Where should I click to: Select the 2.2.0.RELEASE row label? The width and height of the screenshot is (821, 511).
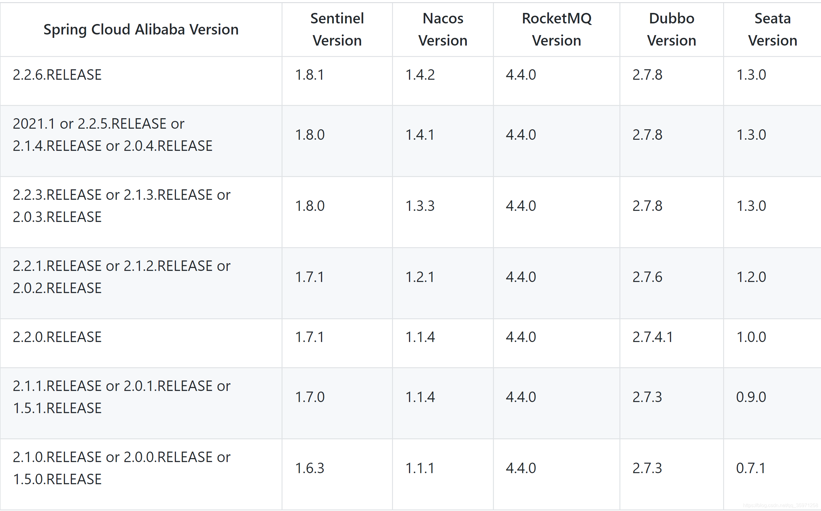pyautogui.click(x=57, y=337)
